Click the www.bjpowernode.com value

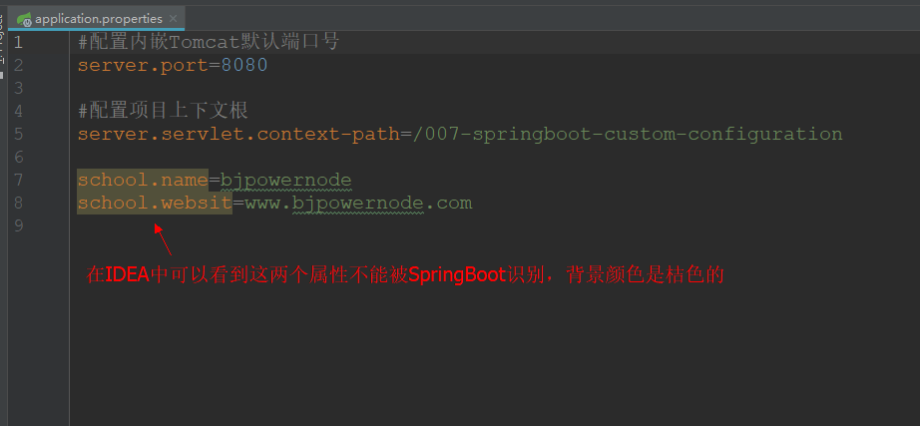click(358, 204)
